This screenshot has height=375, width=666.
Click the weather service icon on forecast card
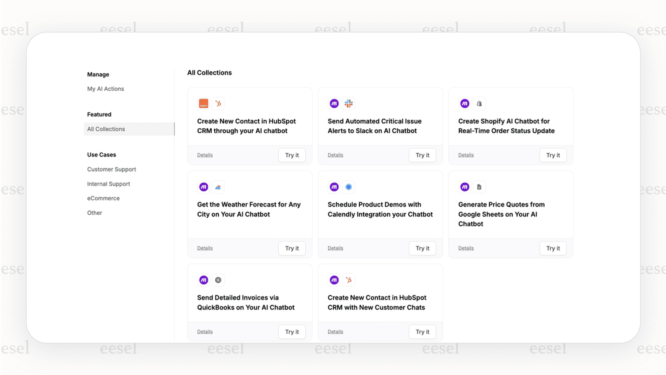pos(218,187)
